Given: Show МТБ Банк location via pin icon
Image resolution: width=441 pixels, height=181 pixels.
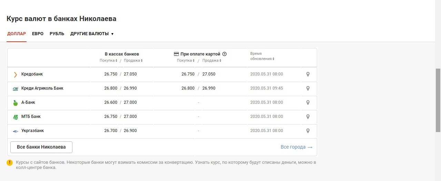Looking at the screenshot, I should pos(308,117).
